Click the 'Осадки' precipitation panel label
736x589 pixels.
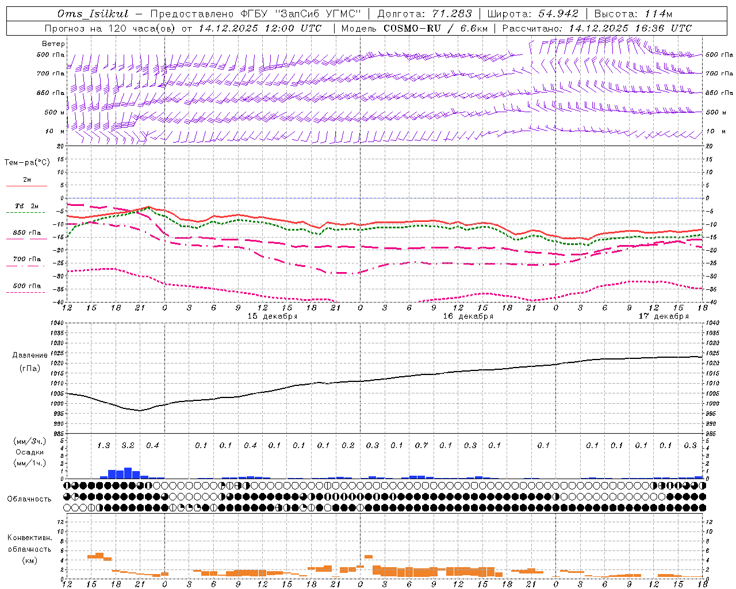coord(30,452)
